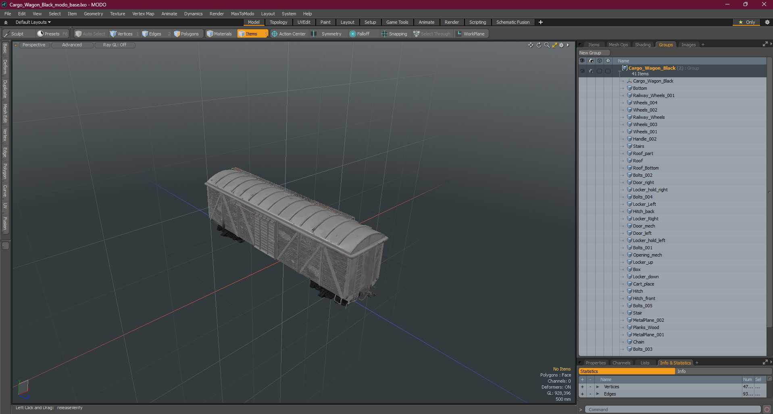Screen dimensions: 773x414
Task: Click the mesh icon of the Chain item
Action: [x=629, y=342]
